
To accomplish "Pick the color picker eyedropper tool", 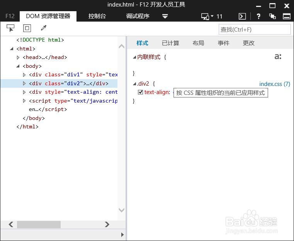I will click(x=44, y=28).
